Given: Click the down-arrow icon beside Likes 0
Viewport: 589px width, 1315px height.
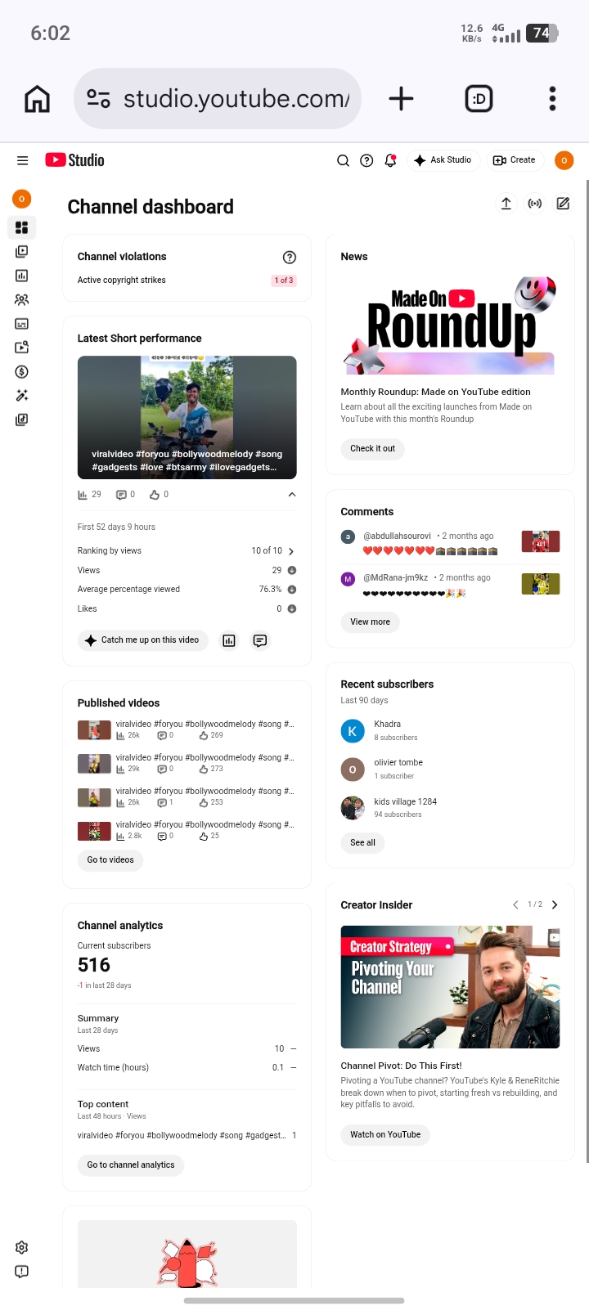Looking at the screenshot, I should point(292,608).
